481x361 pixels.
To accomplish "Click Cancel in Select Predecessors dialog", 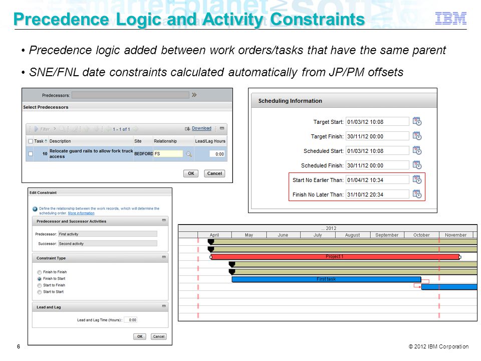I will [214, 173].
